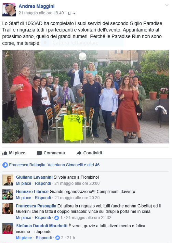Open the list of people who liked the post

point(54,165)
